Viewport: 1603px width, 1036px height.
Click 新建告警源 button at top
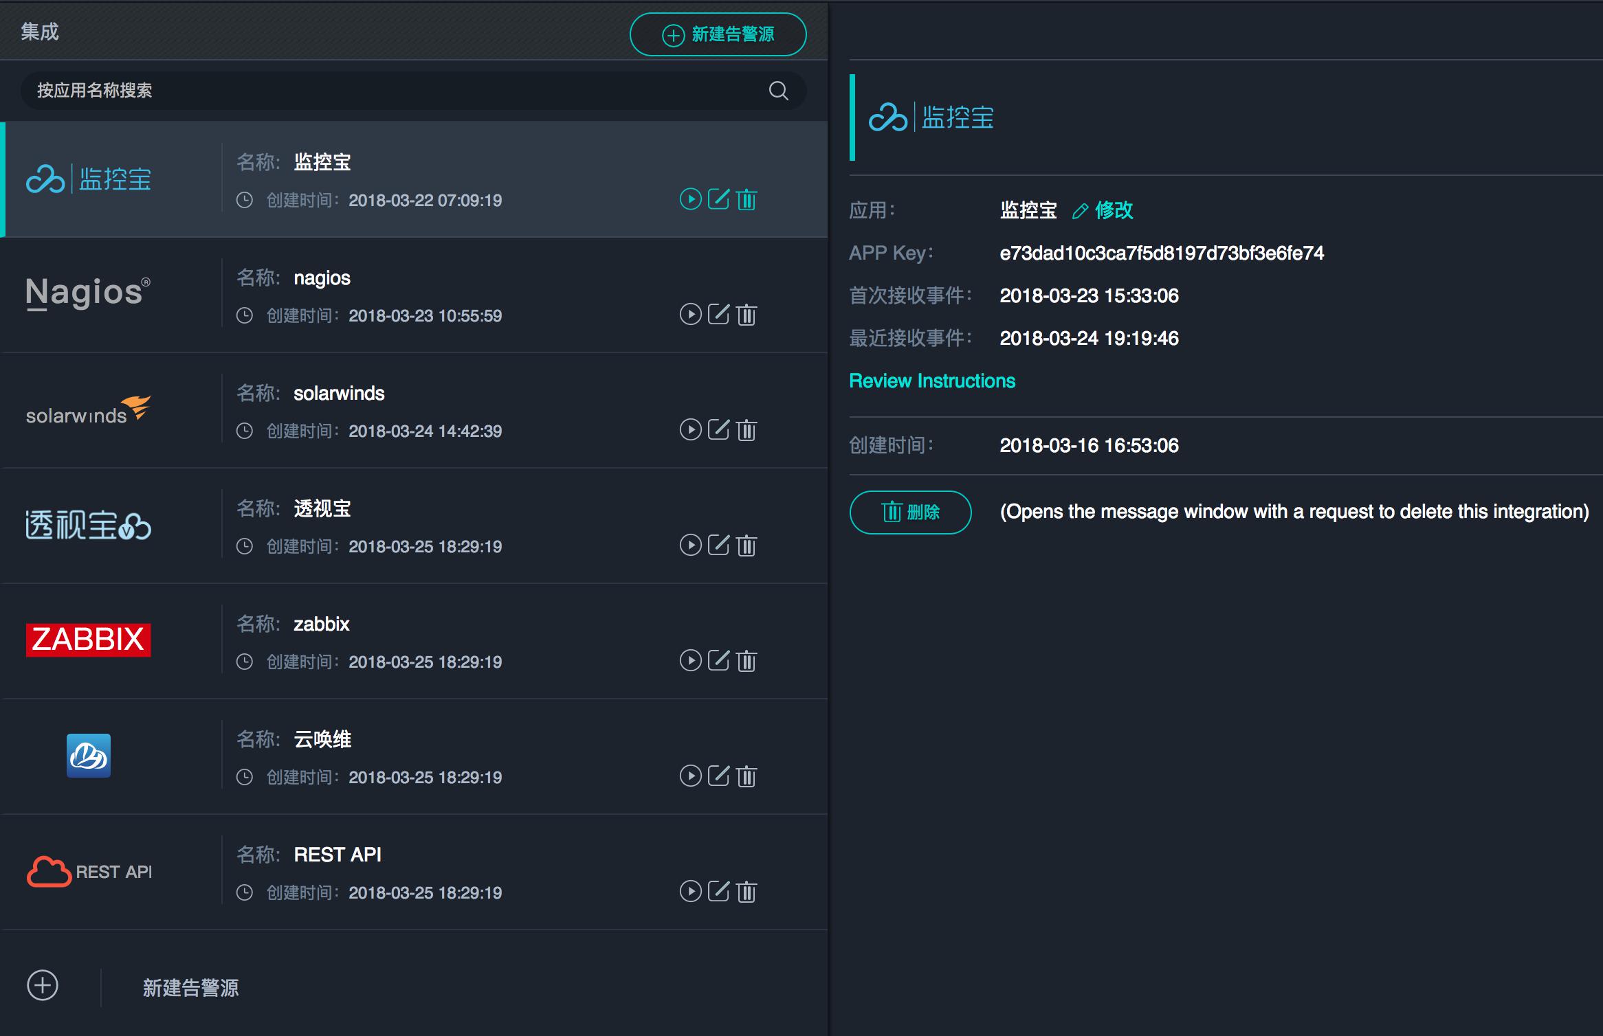[718, 34]
